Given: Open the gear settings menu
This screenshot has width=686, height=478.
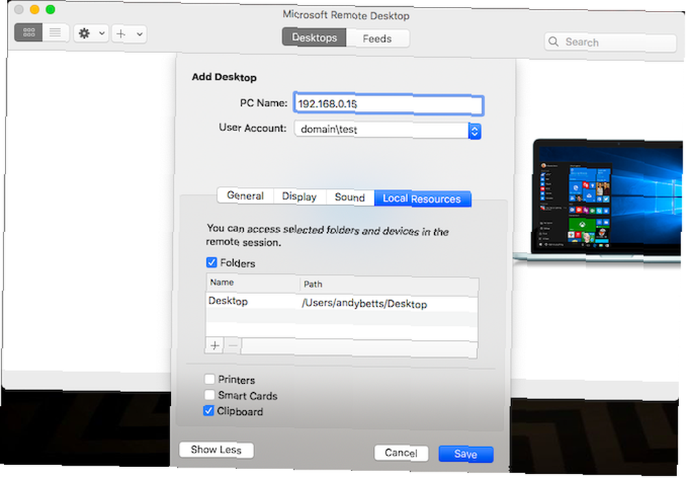Looking at the screenshot, I should tap(84, 33).
